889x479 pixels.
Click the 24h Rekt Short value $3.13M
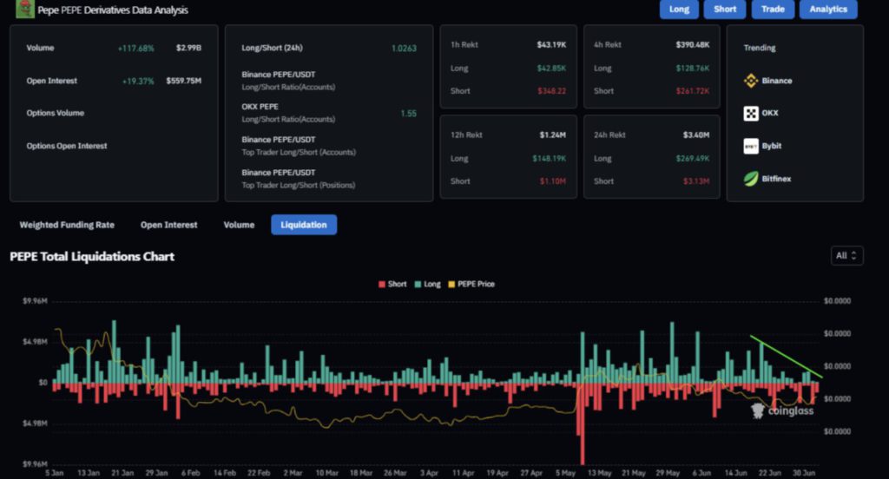tap(696, 181)
